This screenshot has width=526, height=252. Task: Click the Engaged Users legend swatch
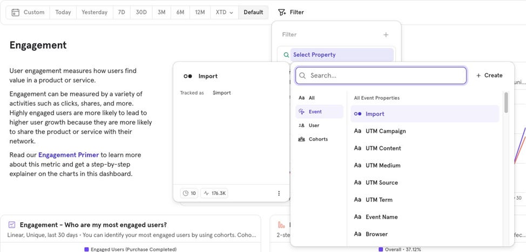86,249
